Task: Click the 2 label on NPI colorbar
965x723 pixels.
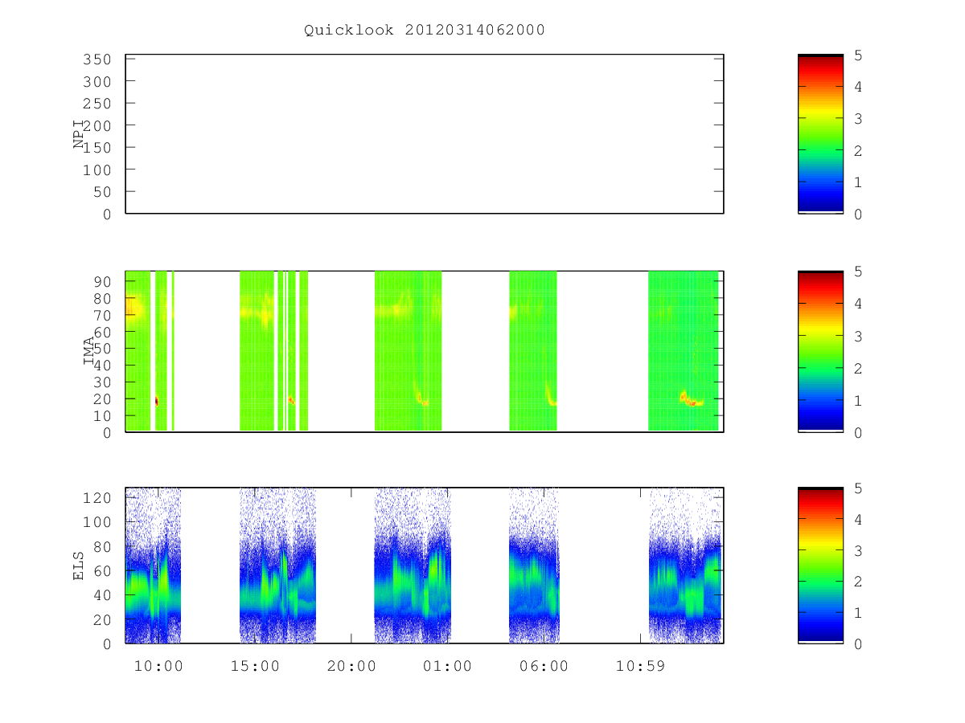Action: (859, 150)
